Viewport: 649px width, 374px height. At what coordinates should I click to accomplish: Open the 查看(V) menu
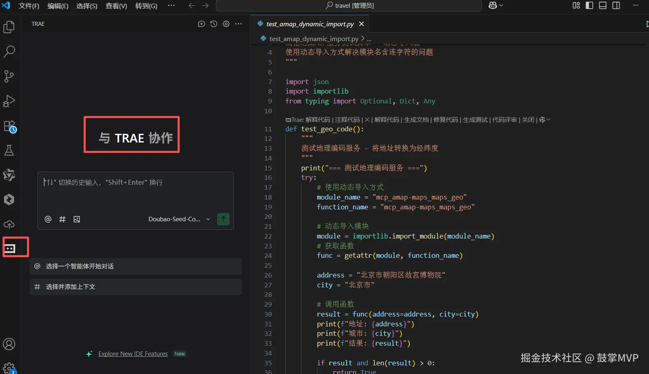point(116,6)
